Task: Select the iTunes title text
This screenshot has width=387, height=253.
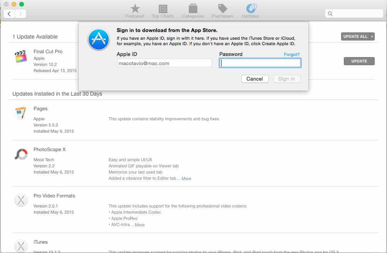Action: (40, 242)
